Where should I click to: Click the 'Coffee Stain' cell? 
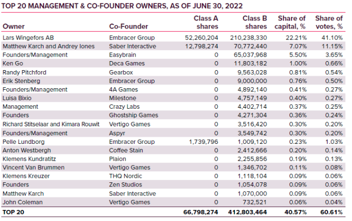(126, 150)
